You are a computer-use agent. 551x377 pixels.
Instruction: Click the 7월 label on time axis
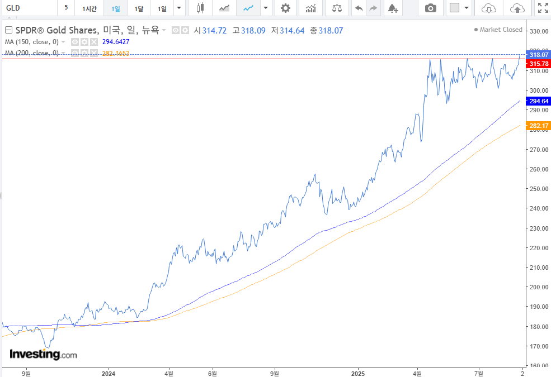(x=479, y=374)
